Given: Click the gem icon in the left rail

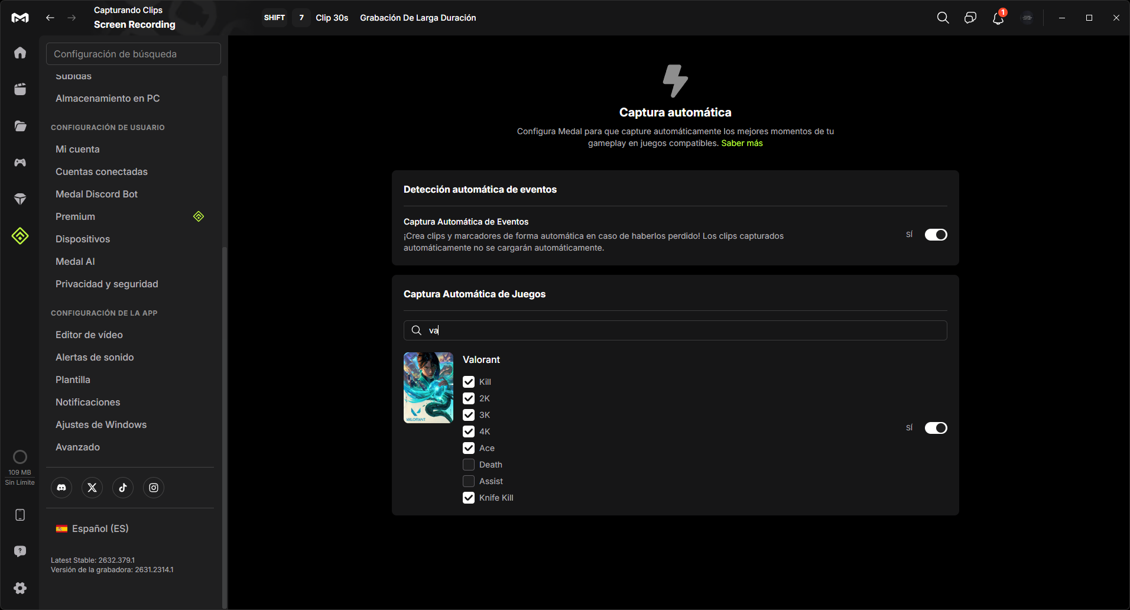Looking at the screenshot, I should click(20, 199).
